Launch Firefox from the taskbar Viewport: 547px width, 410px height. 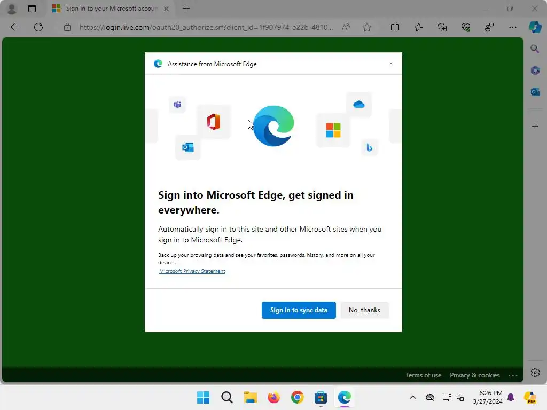click(274, 397)
